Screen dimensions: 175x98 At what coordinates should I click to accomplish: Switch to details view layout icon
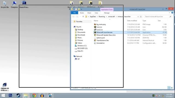169,88
